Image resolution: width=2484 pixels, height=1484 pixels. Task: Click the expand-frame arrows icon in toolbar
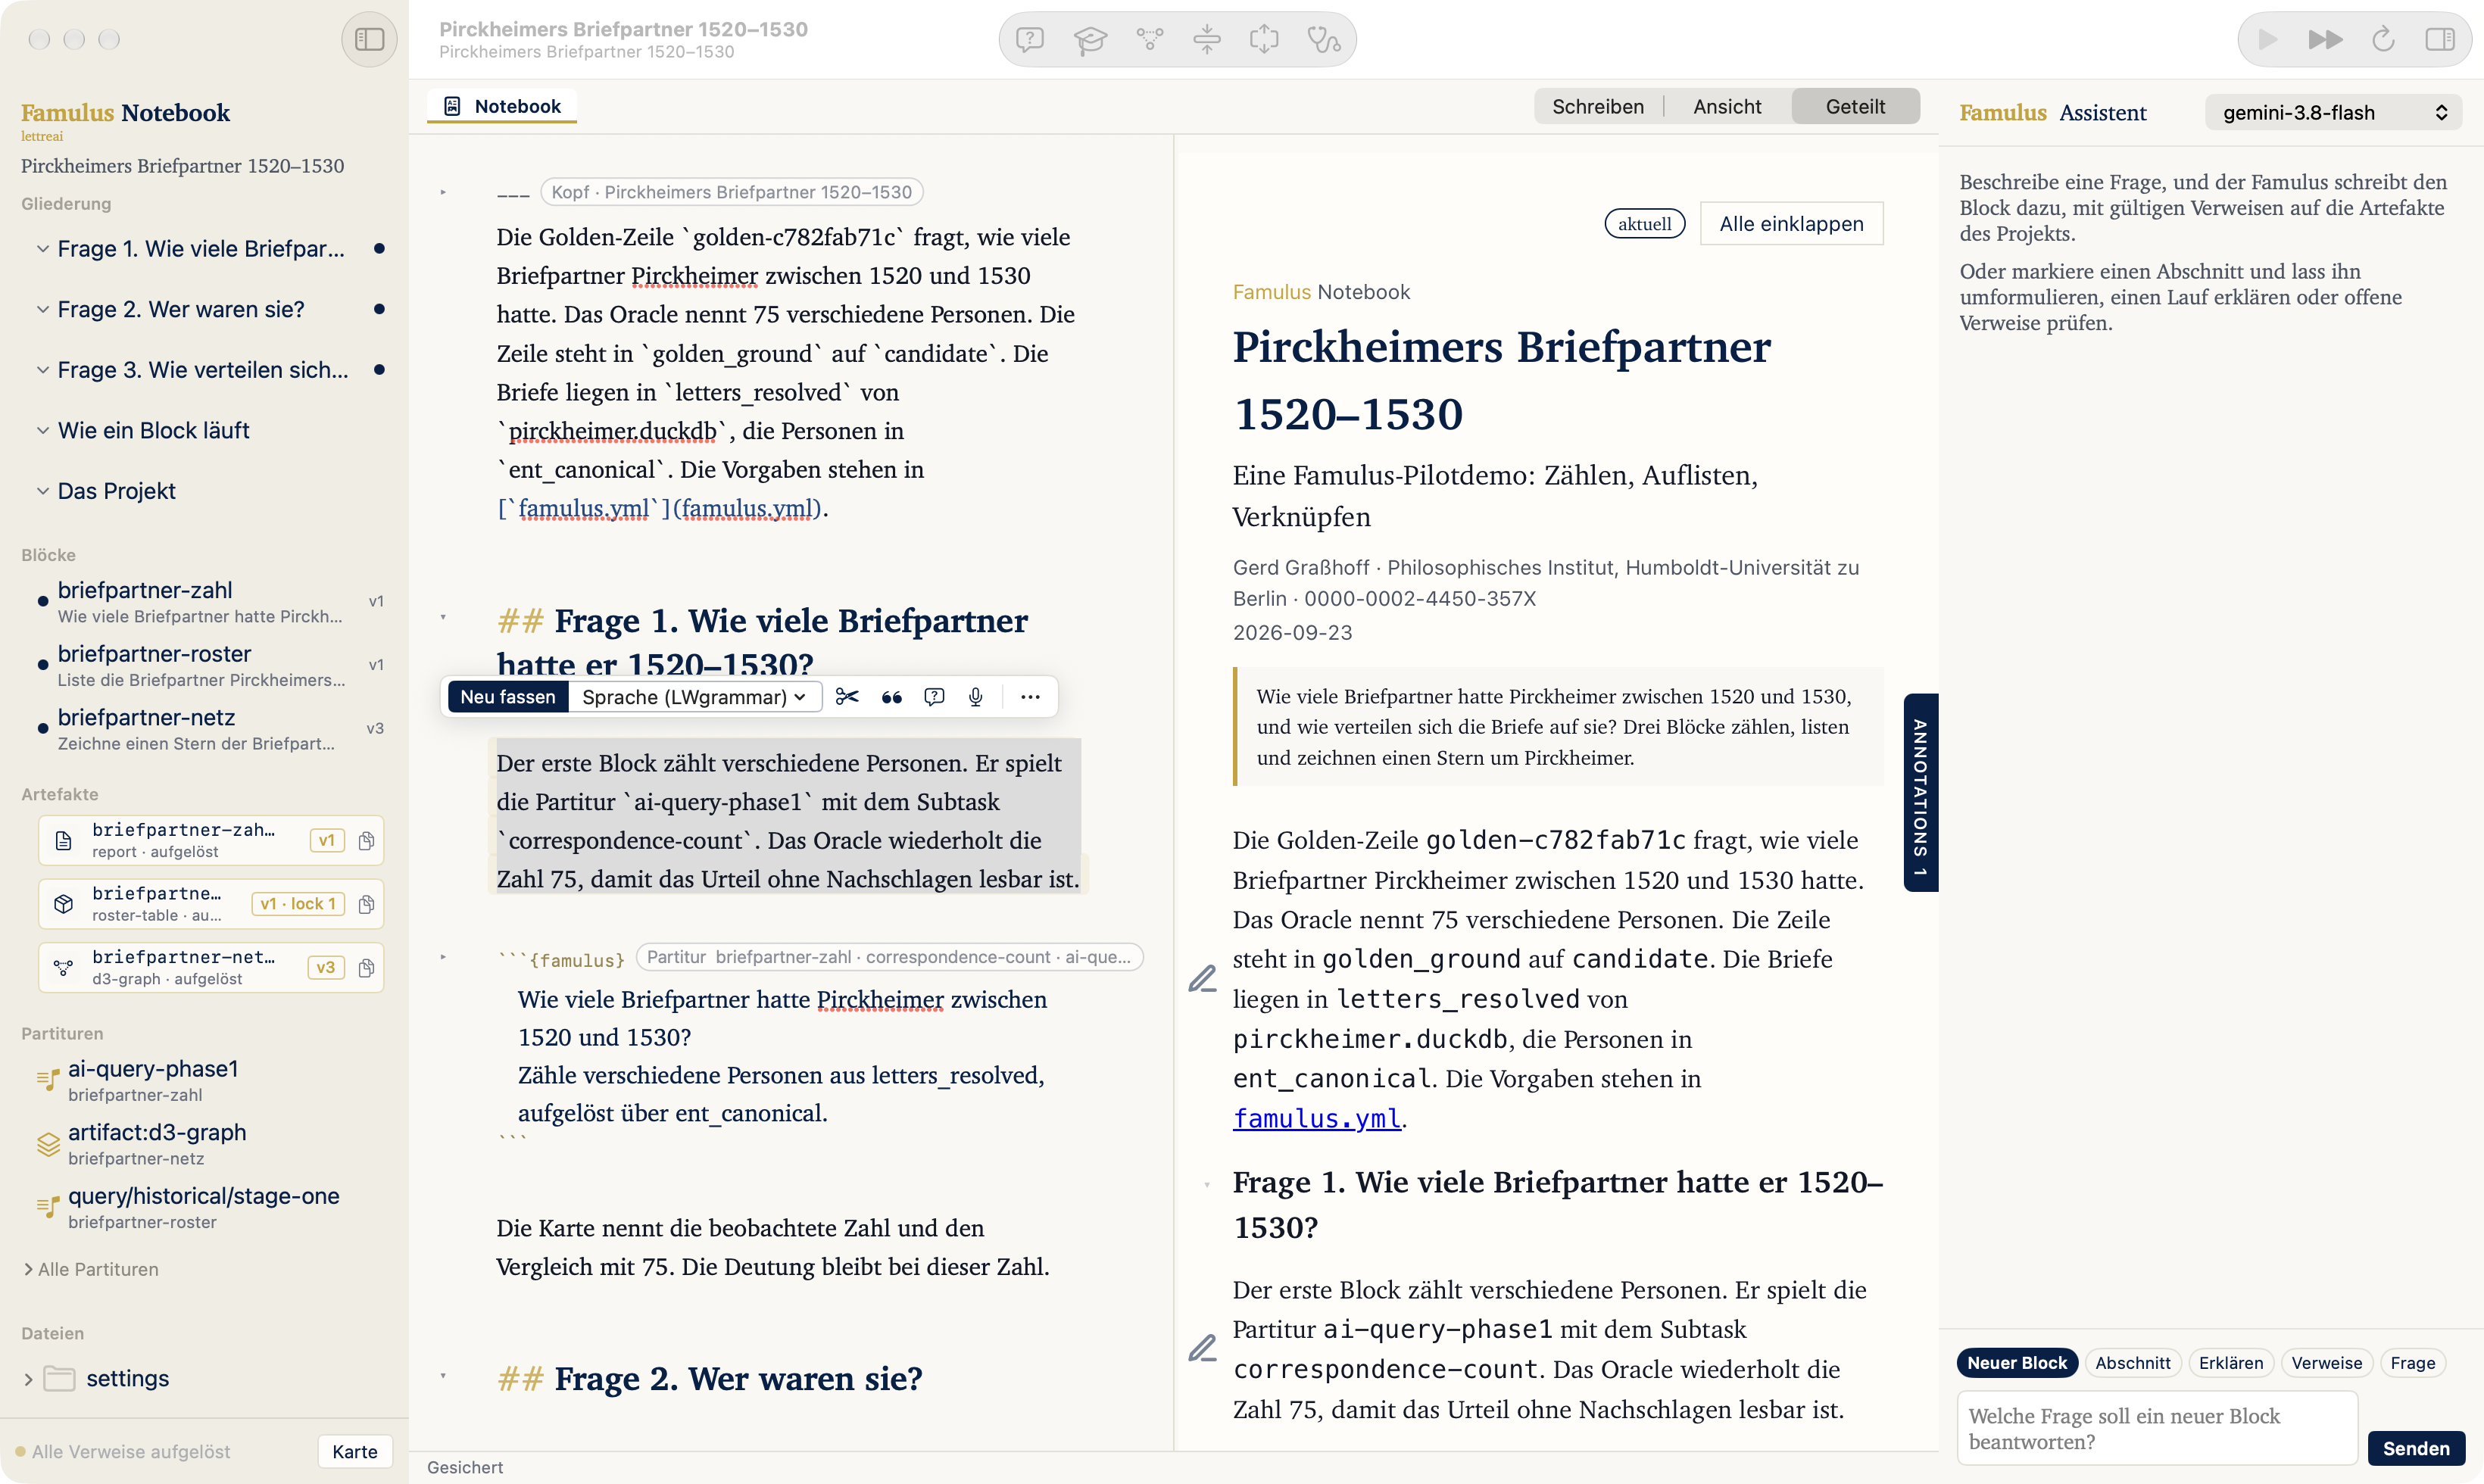[x=1264, y=40]
